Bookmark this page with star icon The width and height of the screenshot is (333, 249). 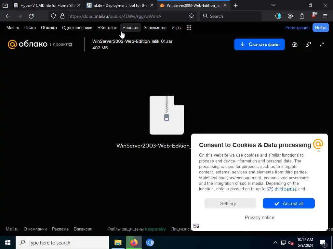tap(191, 16)
